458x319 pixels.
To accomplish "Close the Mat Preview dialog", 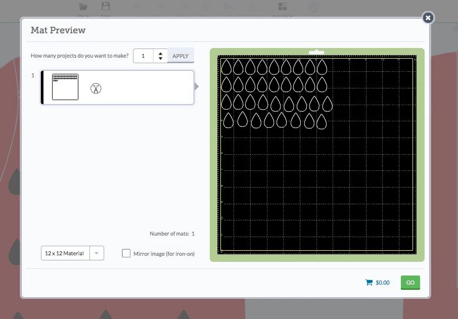I will 428,18.
